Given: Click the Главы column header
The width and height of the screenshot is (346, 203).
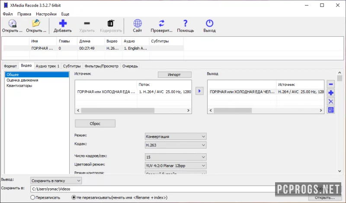Looking at the screenshot, I should click(x=67, y=41).
